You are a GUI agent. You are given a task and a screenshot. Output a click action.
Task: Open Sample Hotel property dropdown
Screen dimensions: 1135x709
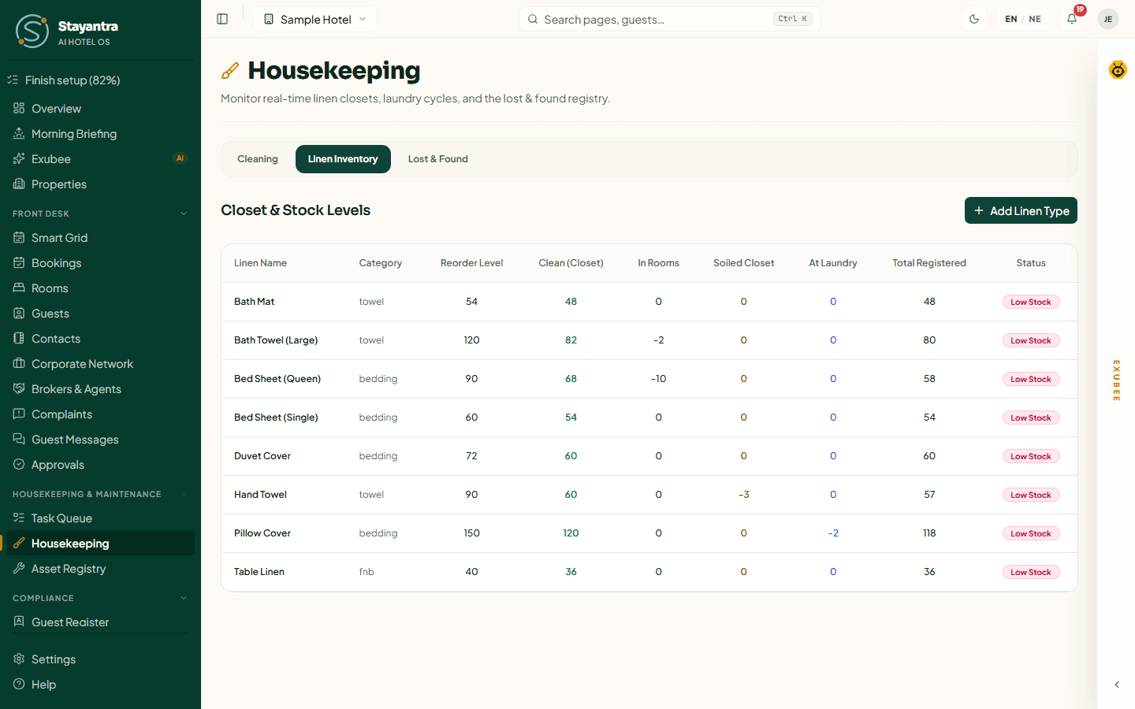coord(315,19)
